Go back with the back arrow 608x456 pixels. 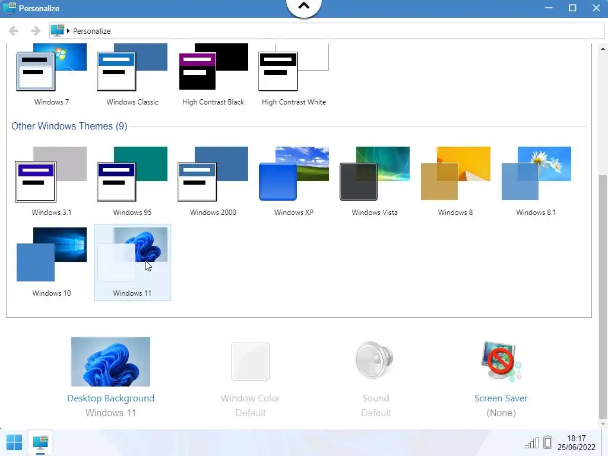click(x=14, y=31)
